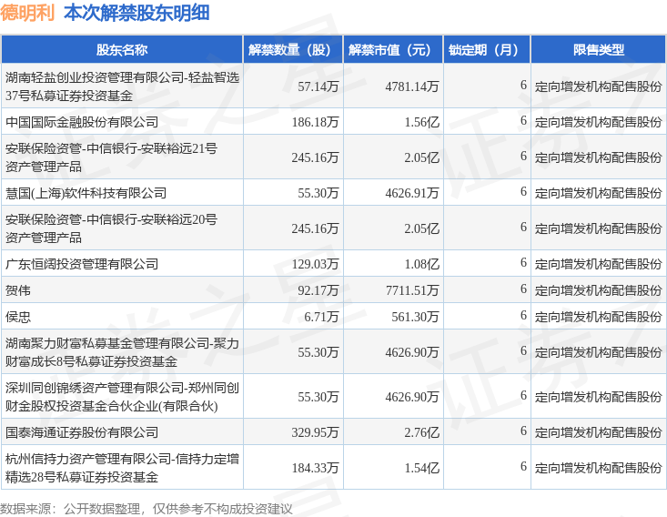Click the 数据来源 disclaimer footer text
The width and height of the screenshot is (667, 517).
[x=147, y=509]
